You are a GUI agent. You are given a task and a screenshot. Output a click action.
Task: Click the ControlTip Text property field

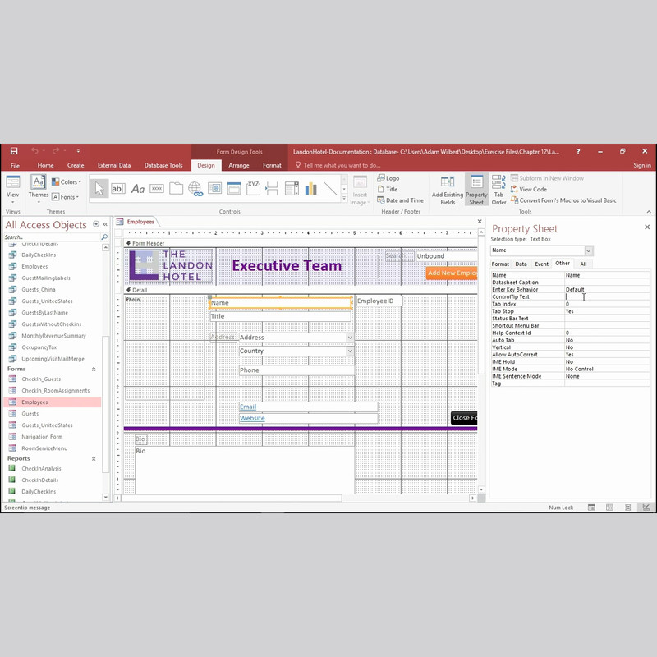[x=608, y=296]
